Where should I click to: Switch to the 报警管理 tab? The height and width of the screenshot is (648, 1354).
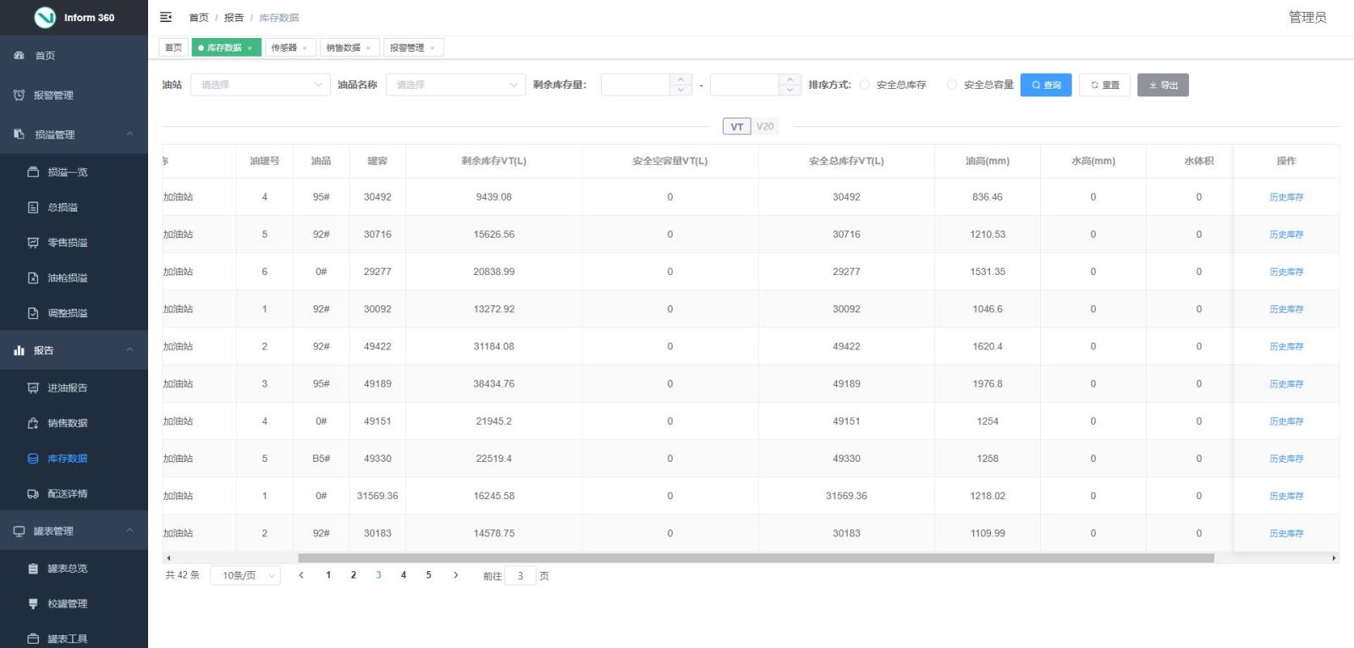(x=407, y=48)
